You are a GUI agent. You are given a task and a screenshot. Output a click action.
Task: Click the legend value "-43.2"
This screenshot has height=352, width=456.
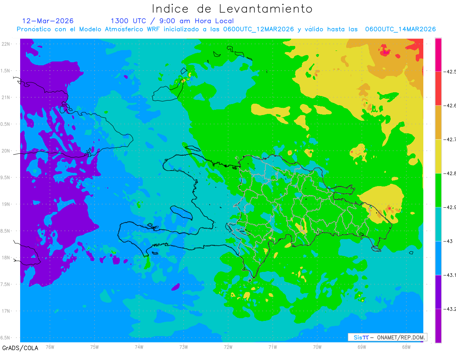(x=450, y=309)
